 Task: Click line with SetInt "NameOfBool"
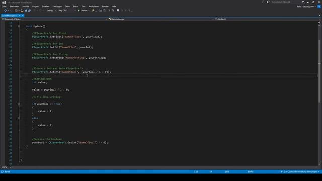click(71, 72)
